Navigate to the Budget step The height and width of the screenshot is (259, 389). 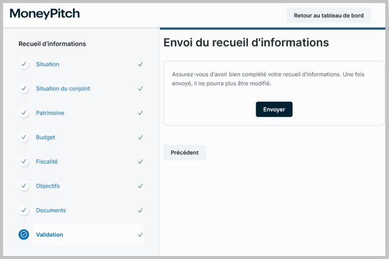pyautogui.click(x=46, y=137)
